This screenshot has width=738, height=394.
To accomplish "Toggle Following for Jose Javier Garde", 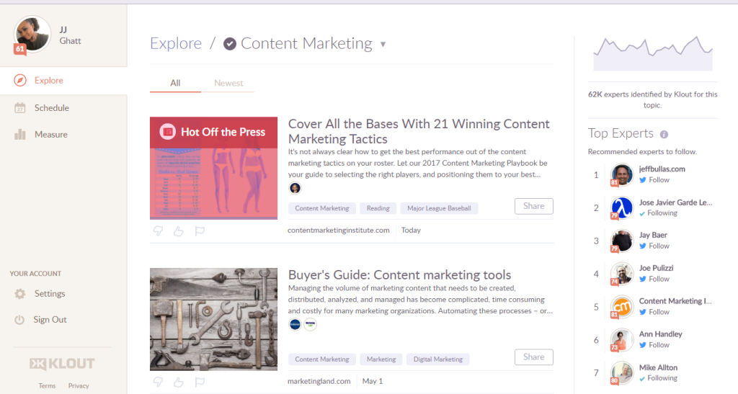I will 659,213.
